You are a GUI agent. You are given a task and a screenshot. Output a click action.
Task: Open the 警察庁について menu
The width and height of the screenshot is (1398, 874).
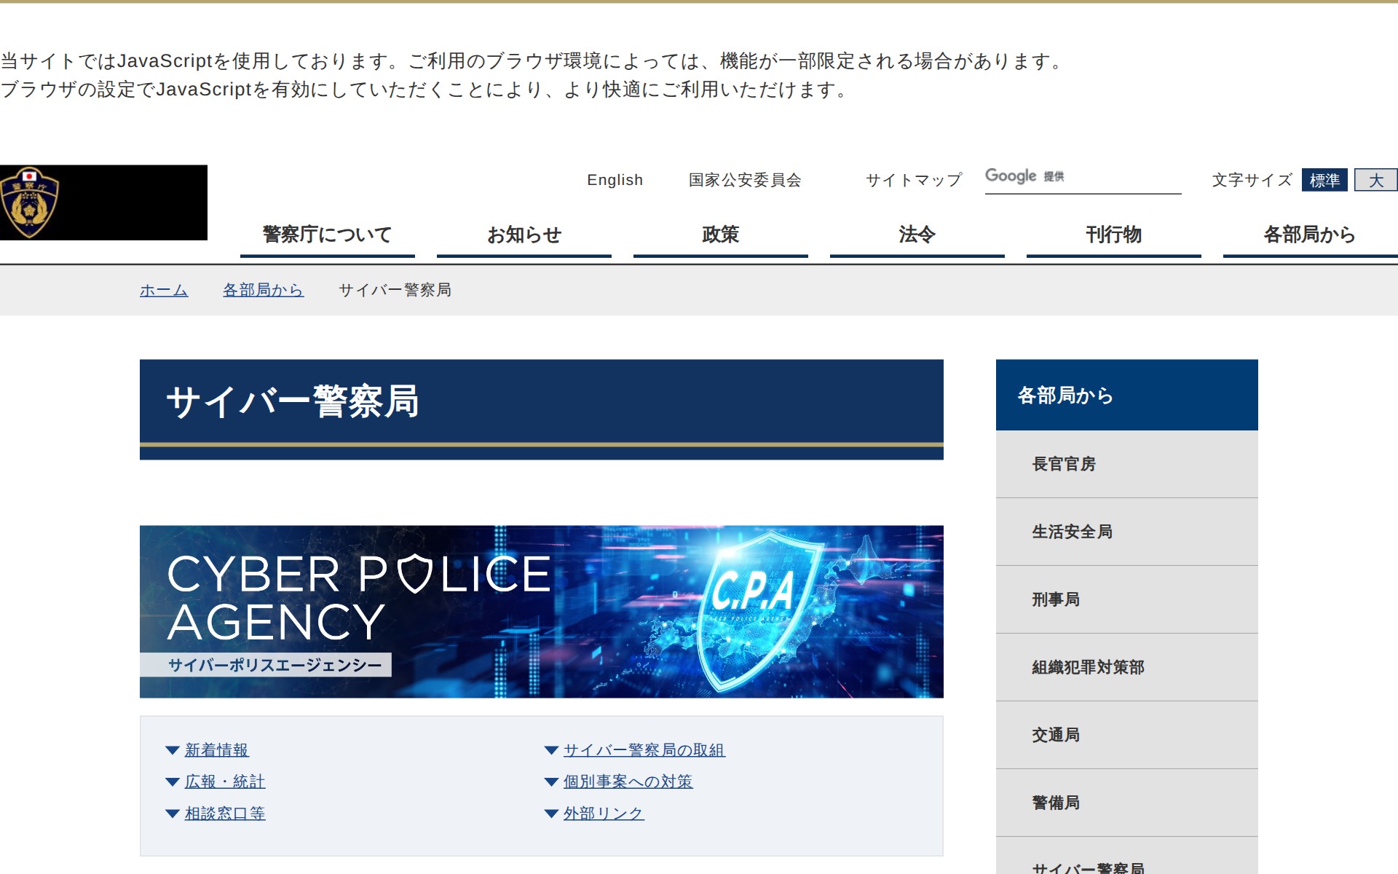tap(327, 235)
